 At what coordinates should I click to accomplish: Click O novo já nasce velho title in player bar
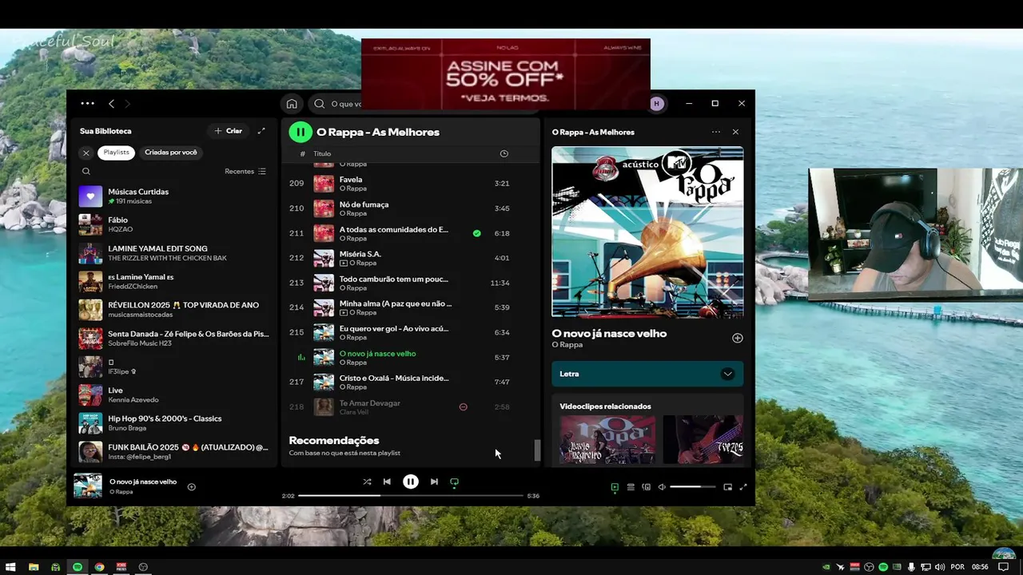pyautogui.click(x=143, y=482)
